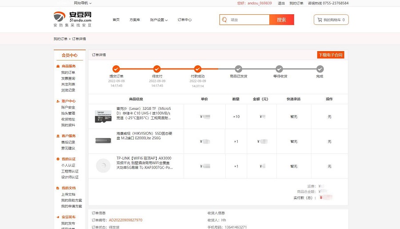The height and width of the screenshot is (229, 400).
Task: Open 我的资料 in the sidebar
Action: tap(68, 125)
